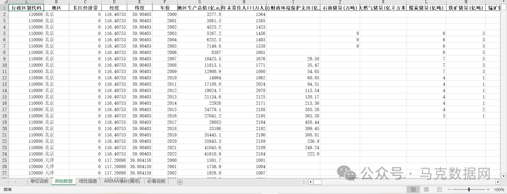Click header cell 行政区划代码
507x194 pixels.
pos(26,8)
